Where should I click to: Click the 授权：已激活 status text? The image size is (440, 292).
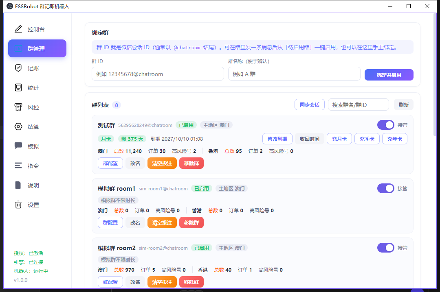pos(29,253)
